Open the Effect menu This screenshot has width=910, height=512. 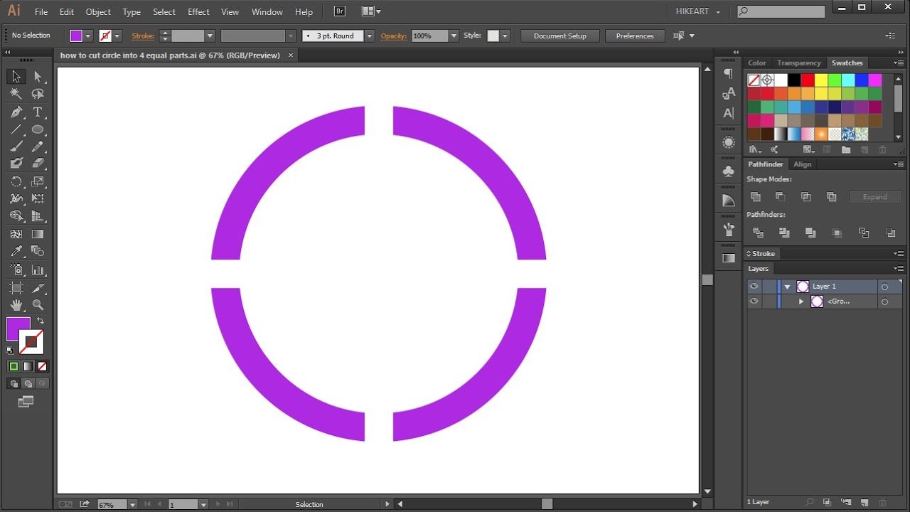(x=198, y=12)
